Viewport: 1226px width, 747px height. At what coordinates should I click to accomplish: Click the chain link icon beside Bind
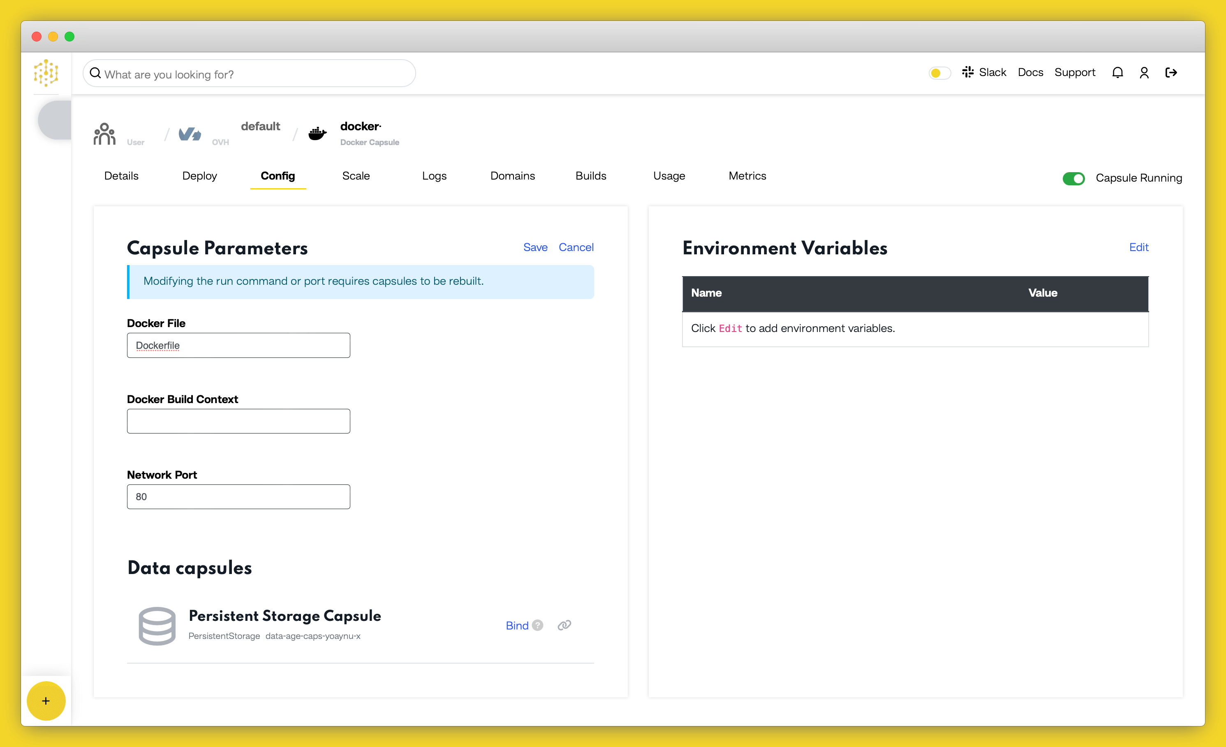(x=564, y=625)
